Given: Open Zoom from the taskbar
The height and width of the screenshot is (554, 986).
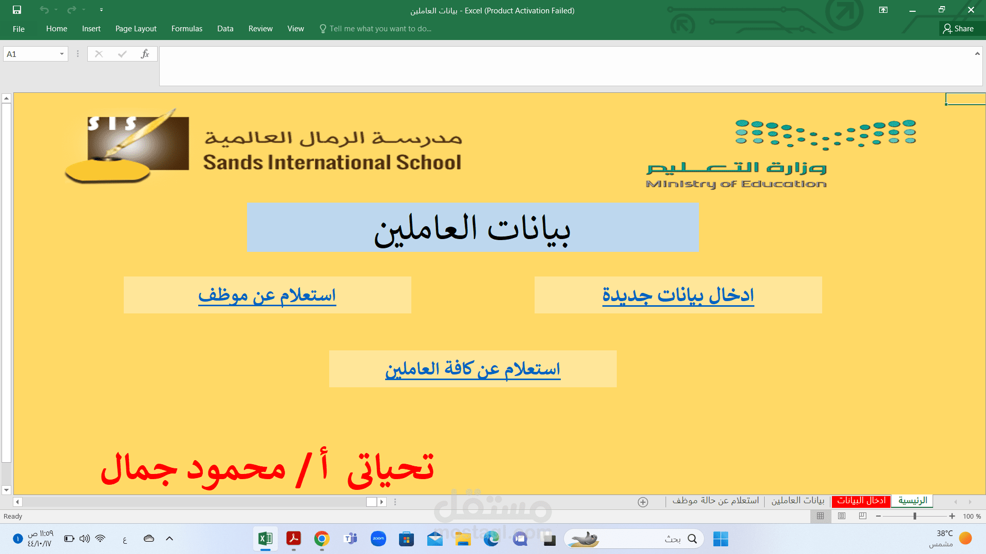Looking at the screenshot, I should pyautogui.click(x=378, y=539).
